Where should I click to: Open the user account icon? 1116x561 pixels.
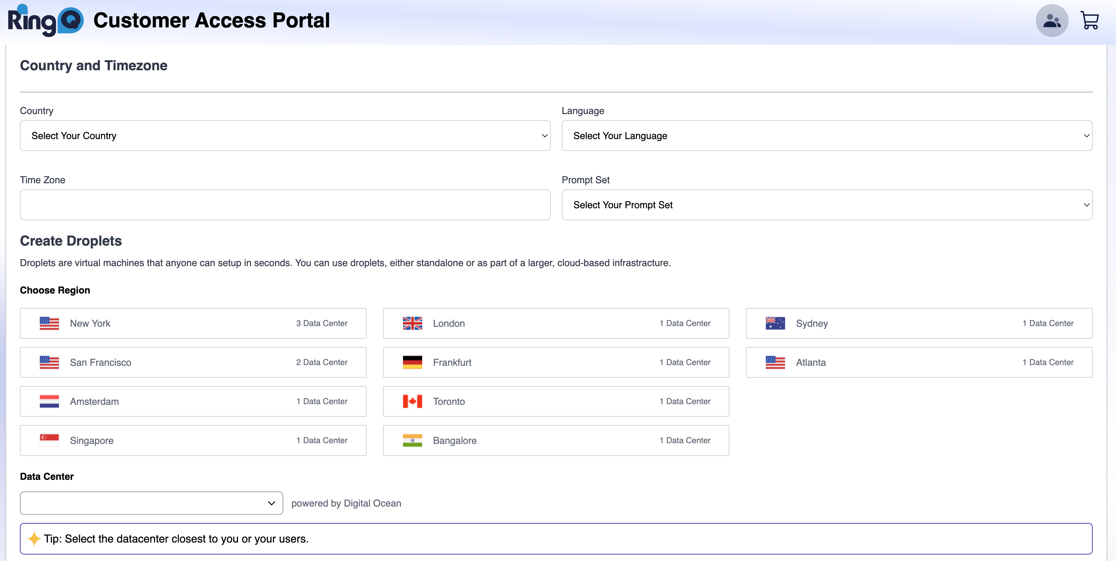(1052, 20)
